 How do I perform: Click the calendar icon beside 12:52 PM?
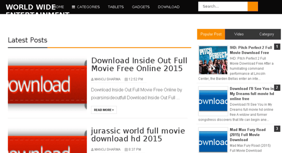[x=126, y=79]
